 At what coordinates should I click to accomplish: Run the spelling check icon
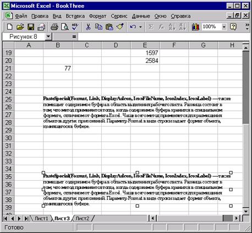(75, 27)
